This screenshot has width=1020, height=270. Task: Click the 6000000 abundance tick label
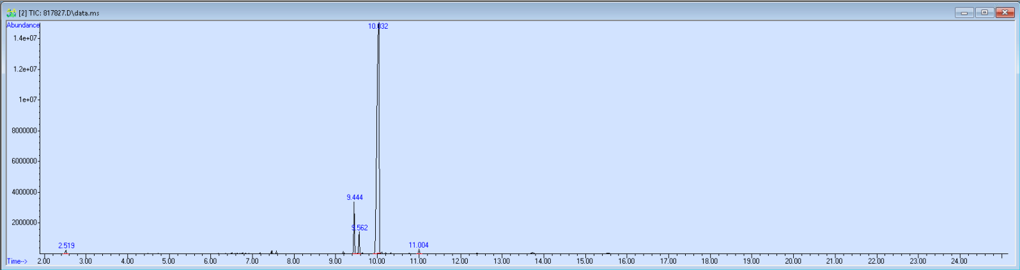24,161
